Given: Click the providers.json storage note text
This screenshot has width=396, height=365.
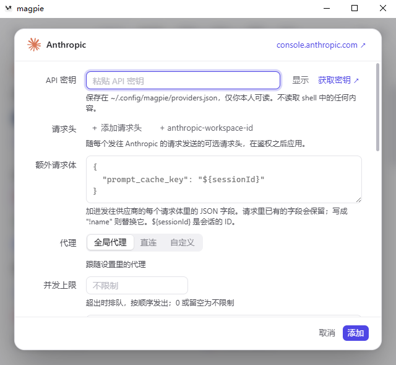Looking at the screenshot, I should tap(221, 103).
